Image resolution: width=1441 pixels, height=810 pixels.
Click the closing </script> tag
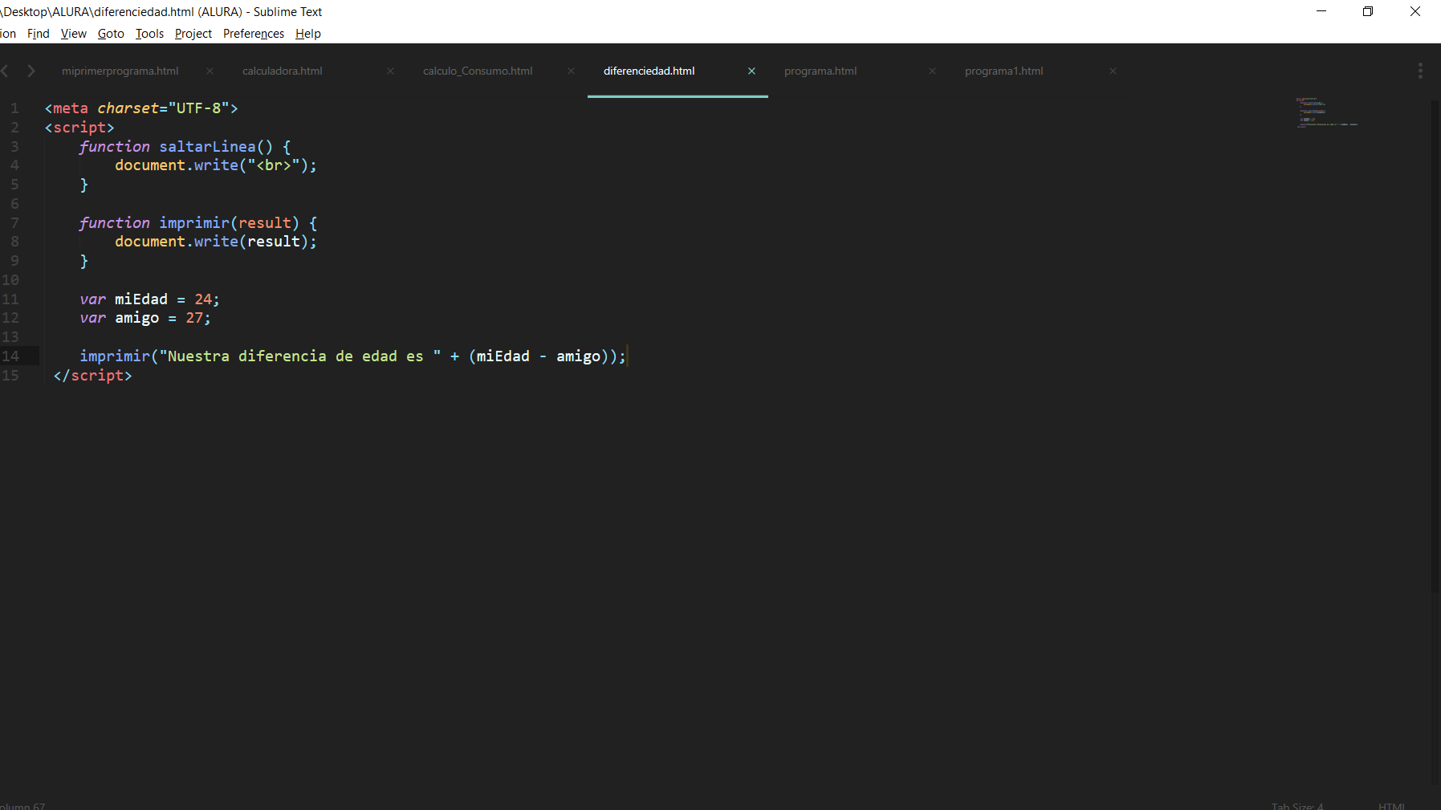(92, 376)
